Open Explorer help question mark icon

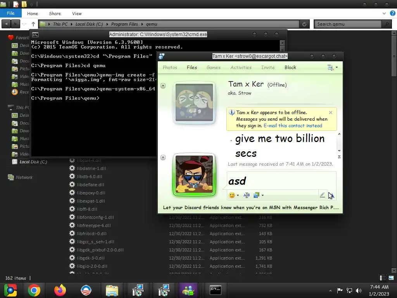point(393,14)
